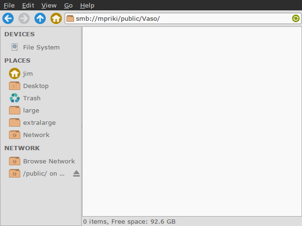This screenshot has height=226, width=302.
Task: Select File System label in Devices
Action: tap(42, 47)
